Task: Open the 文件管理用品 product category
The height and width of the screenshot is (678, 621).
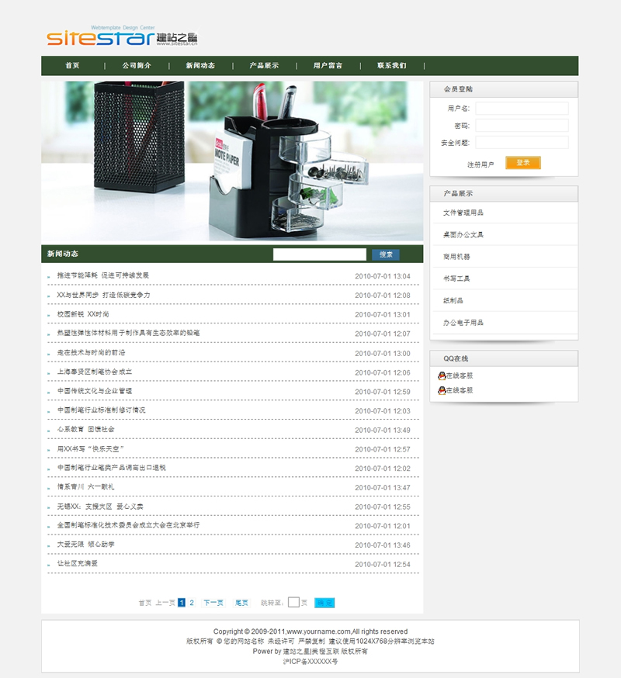Action: click(463, 213)
